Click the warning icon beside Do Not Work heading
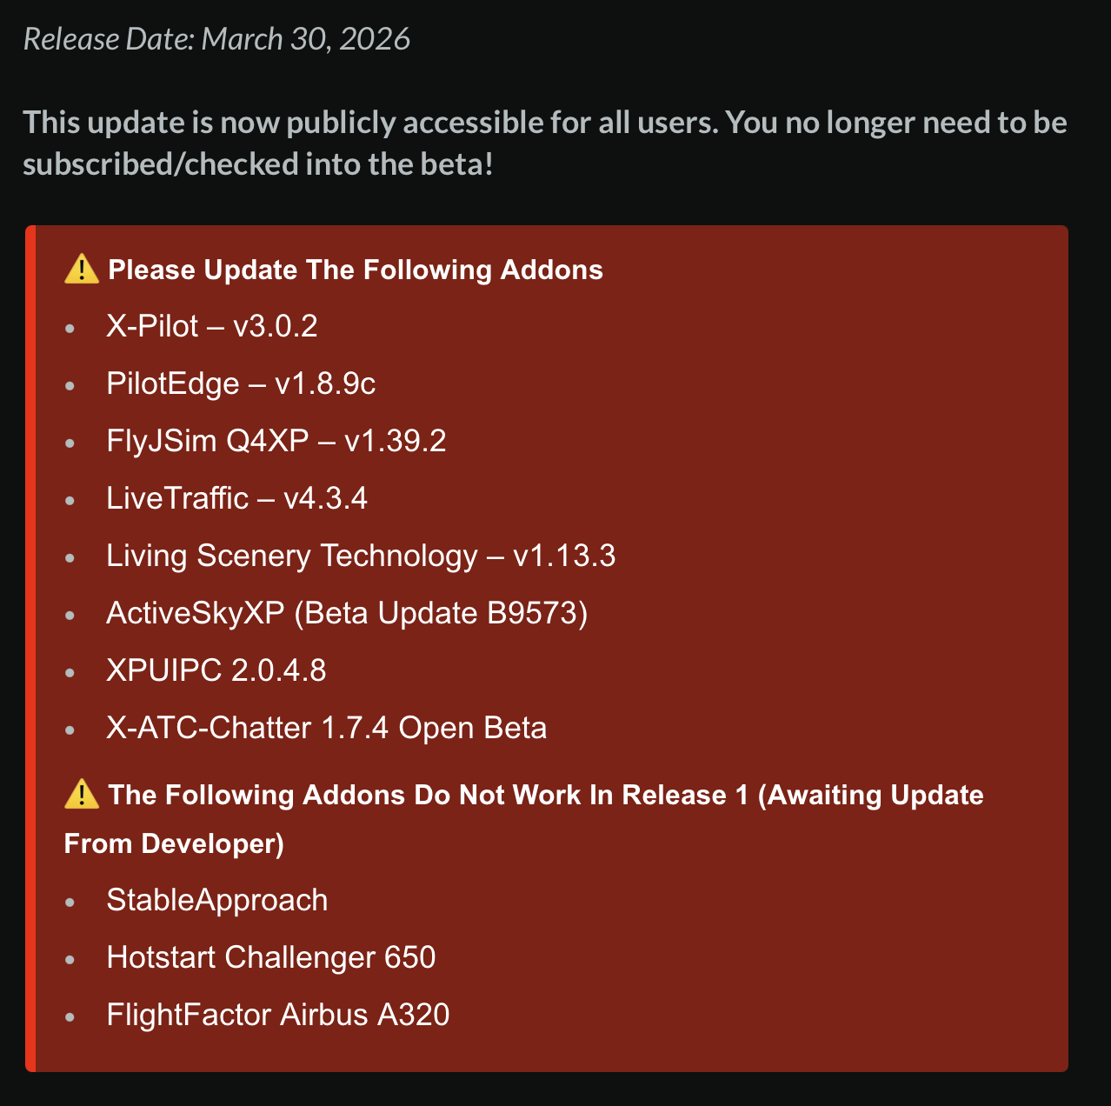This screenshot has width=1111, height=1106. (82, 795)
